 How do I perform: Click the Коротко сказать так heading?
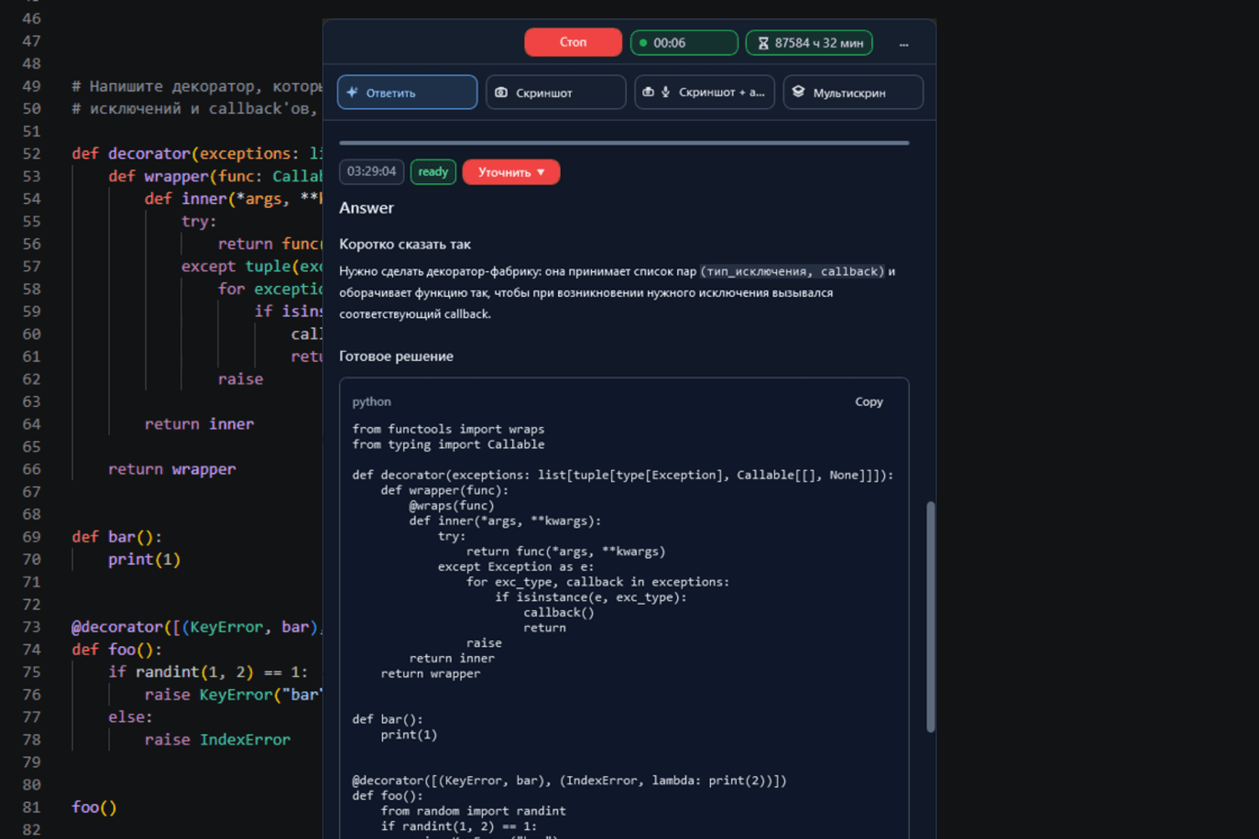click(x=405, y=244)
